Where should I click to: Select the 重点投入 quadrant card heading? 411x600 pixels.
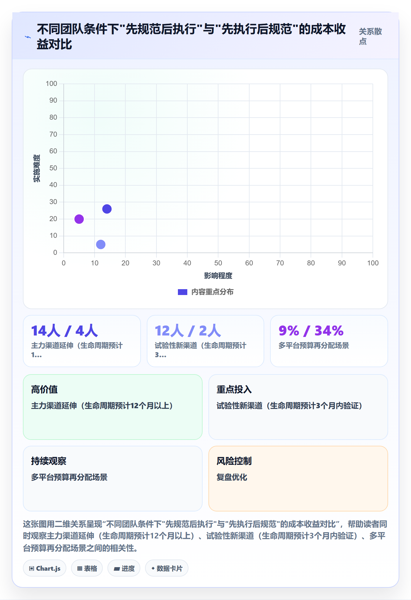[x=234, y=389]
